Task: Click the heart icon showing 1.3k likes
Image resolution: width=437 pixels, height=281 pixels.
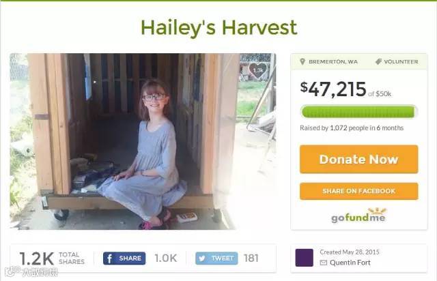Action: click(258, 71)
